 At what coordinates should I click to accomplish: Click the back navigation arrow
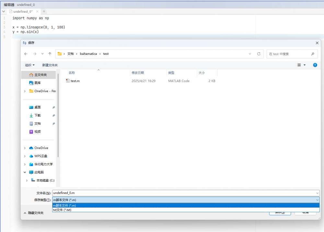(x=26, y=54)
